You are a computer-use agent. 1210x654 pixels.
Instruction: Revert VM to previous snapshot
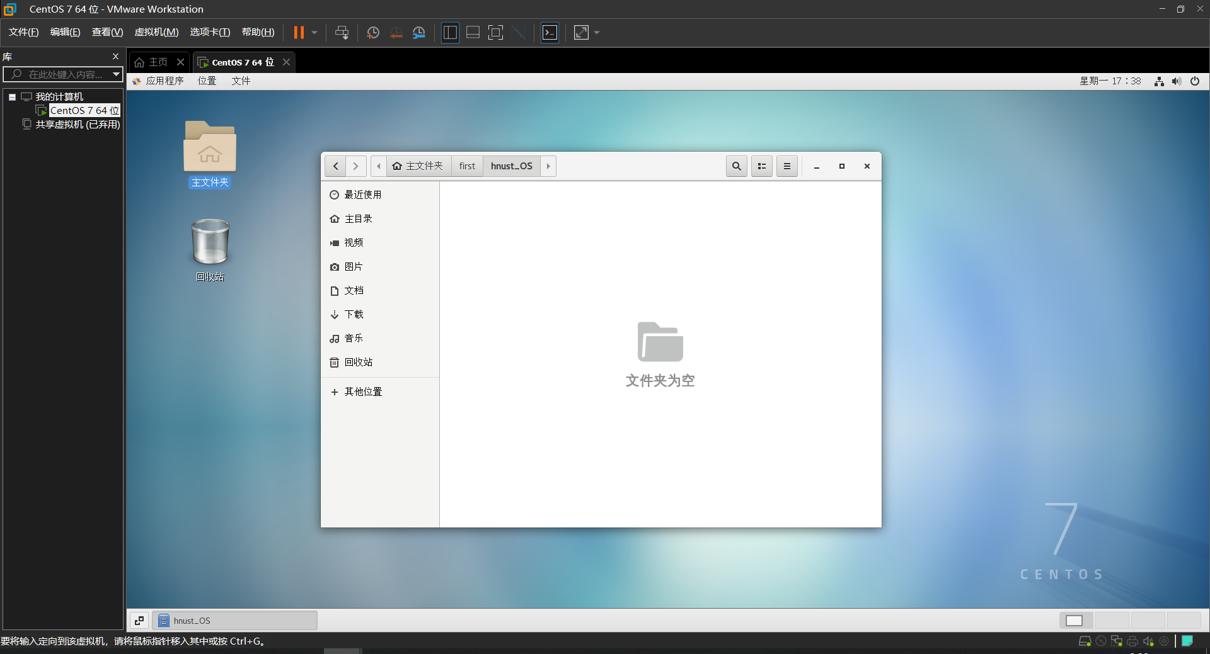396,32
